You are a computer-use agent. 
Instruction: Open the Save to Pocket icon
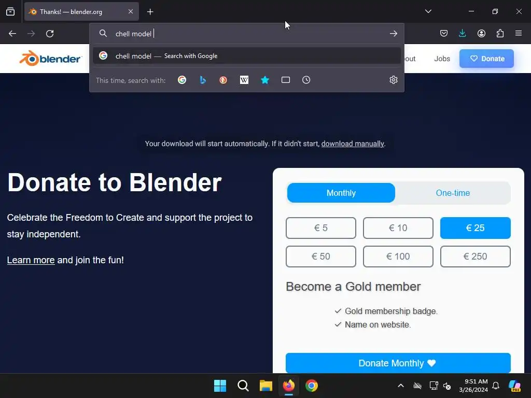pos(444,33)
